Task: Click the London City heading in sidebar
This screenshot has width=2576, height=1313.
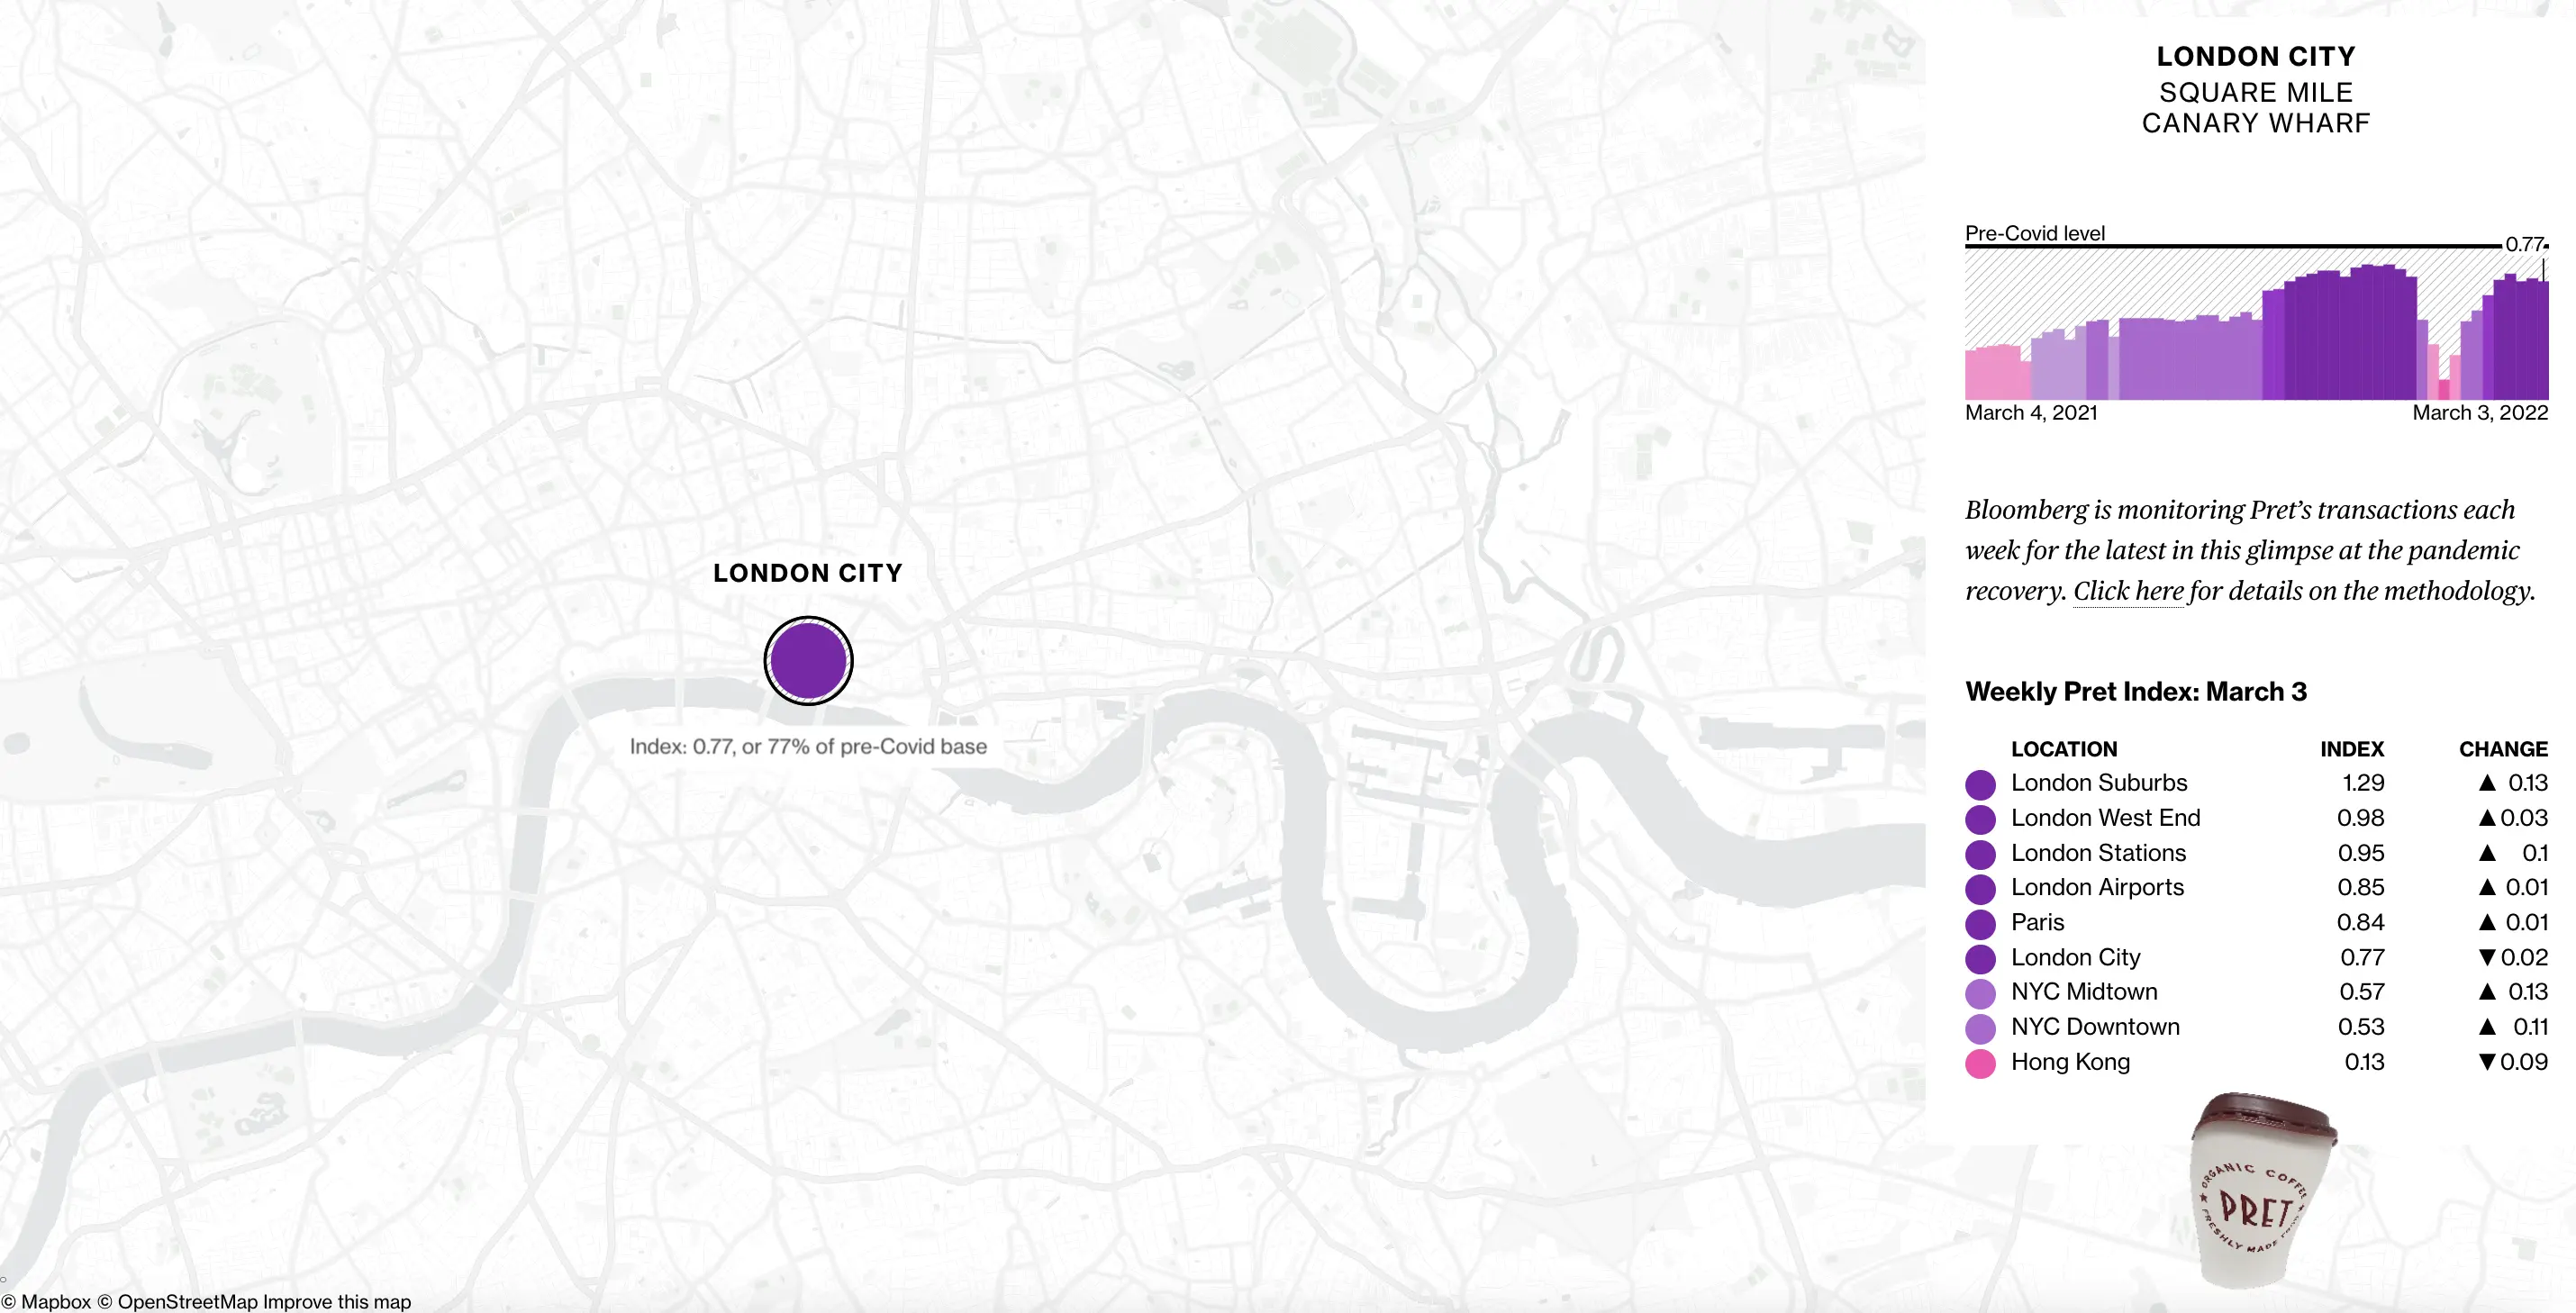Action: (2255, 56)
